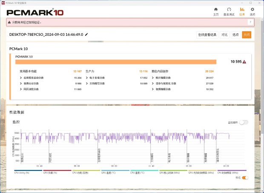
Task: Open the question mark help in banner
Action: click(x=250, y=22)
